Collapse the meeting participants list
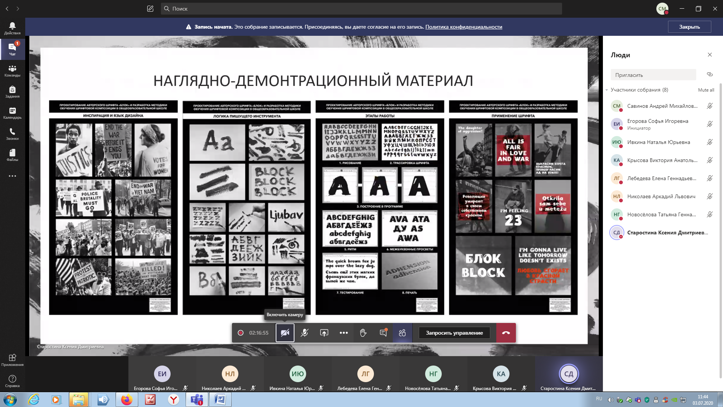Image resolution: width=723 pixels, height=407 pixels. (x=607, y=90)
